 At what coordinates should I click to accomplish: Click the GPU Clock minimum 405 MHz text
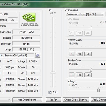[x=73, y=23]
